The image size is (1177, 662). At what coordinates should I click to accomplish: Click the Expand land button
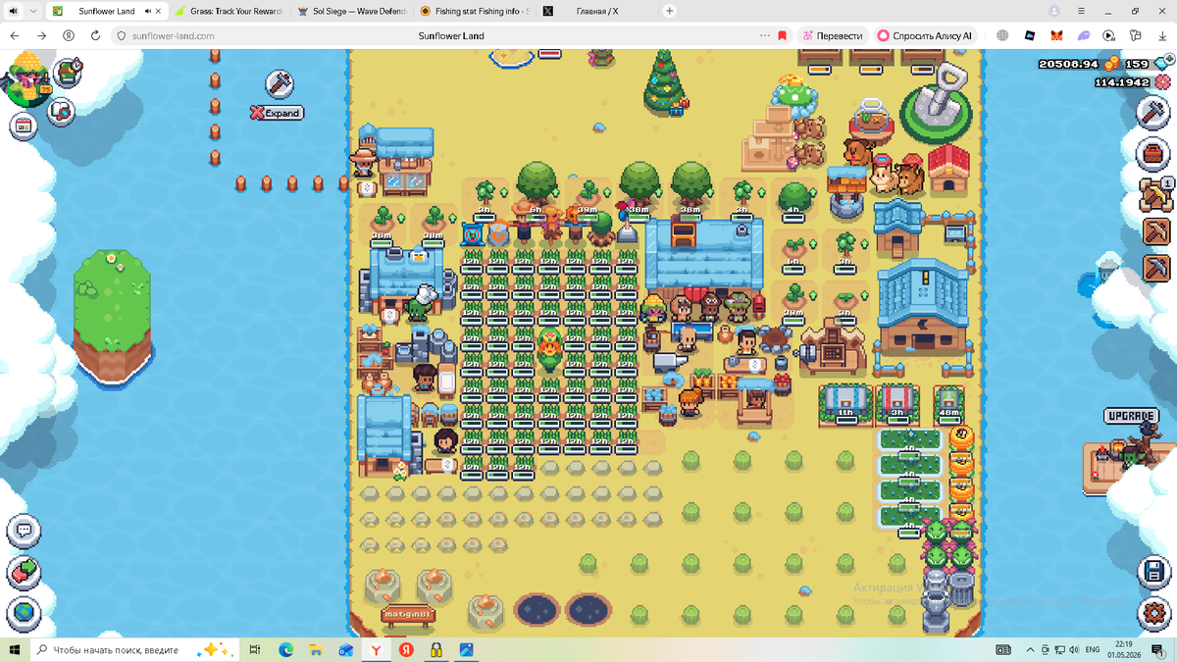coord(277,113)
